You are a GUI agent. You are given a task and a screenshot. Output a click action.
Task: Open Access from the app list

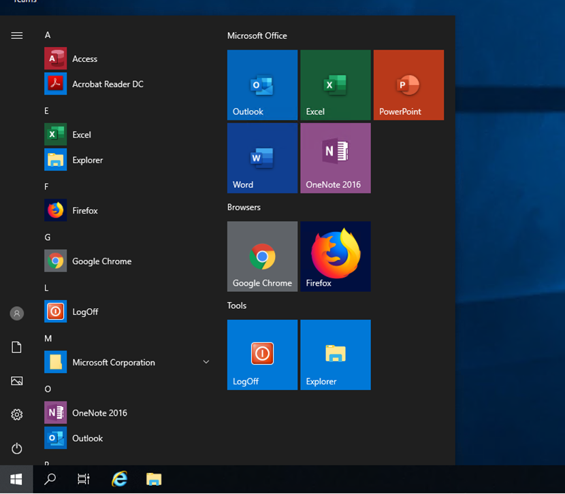point(127,59)
